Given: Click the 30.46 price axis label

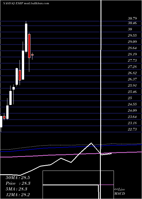Looking at the screenshot, I should 132,23.
